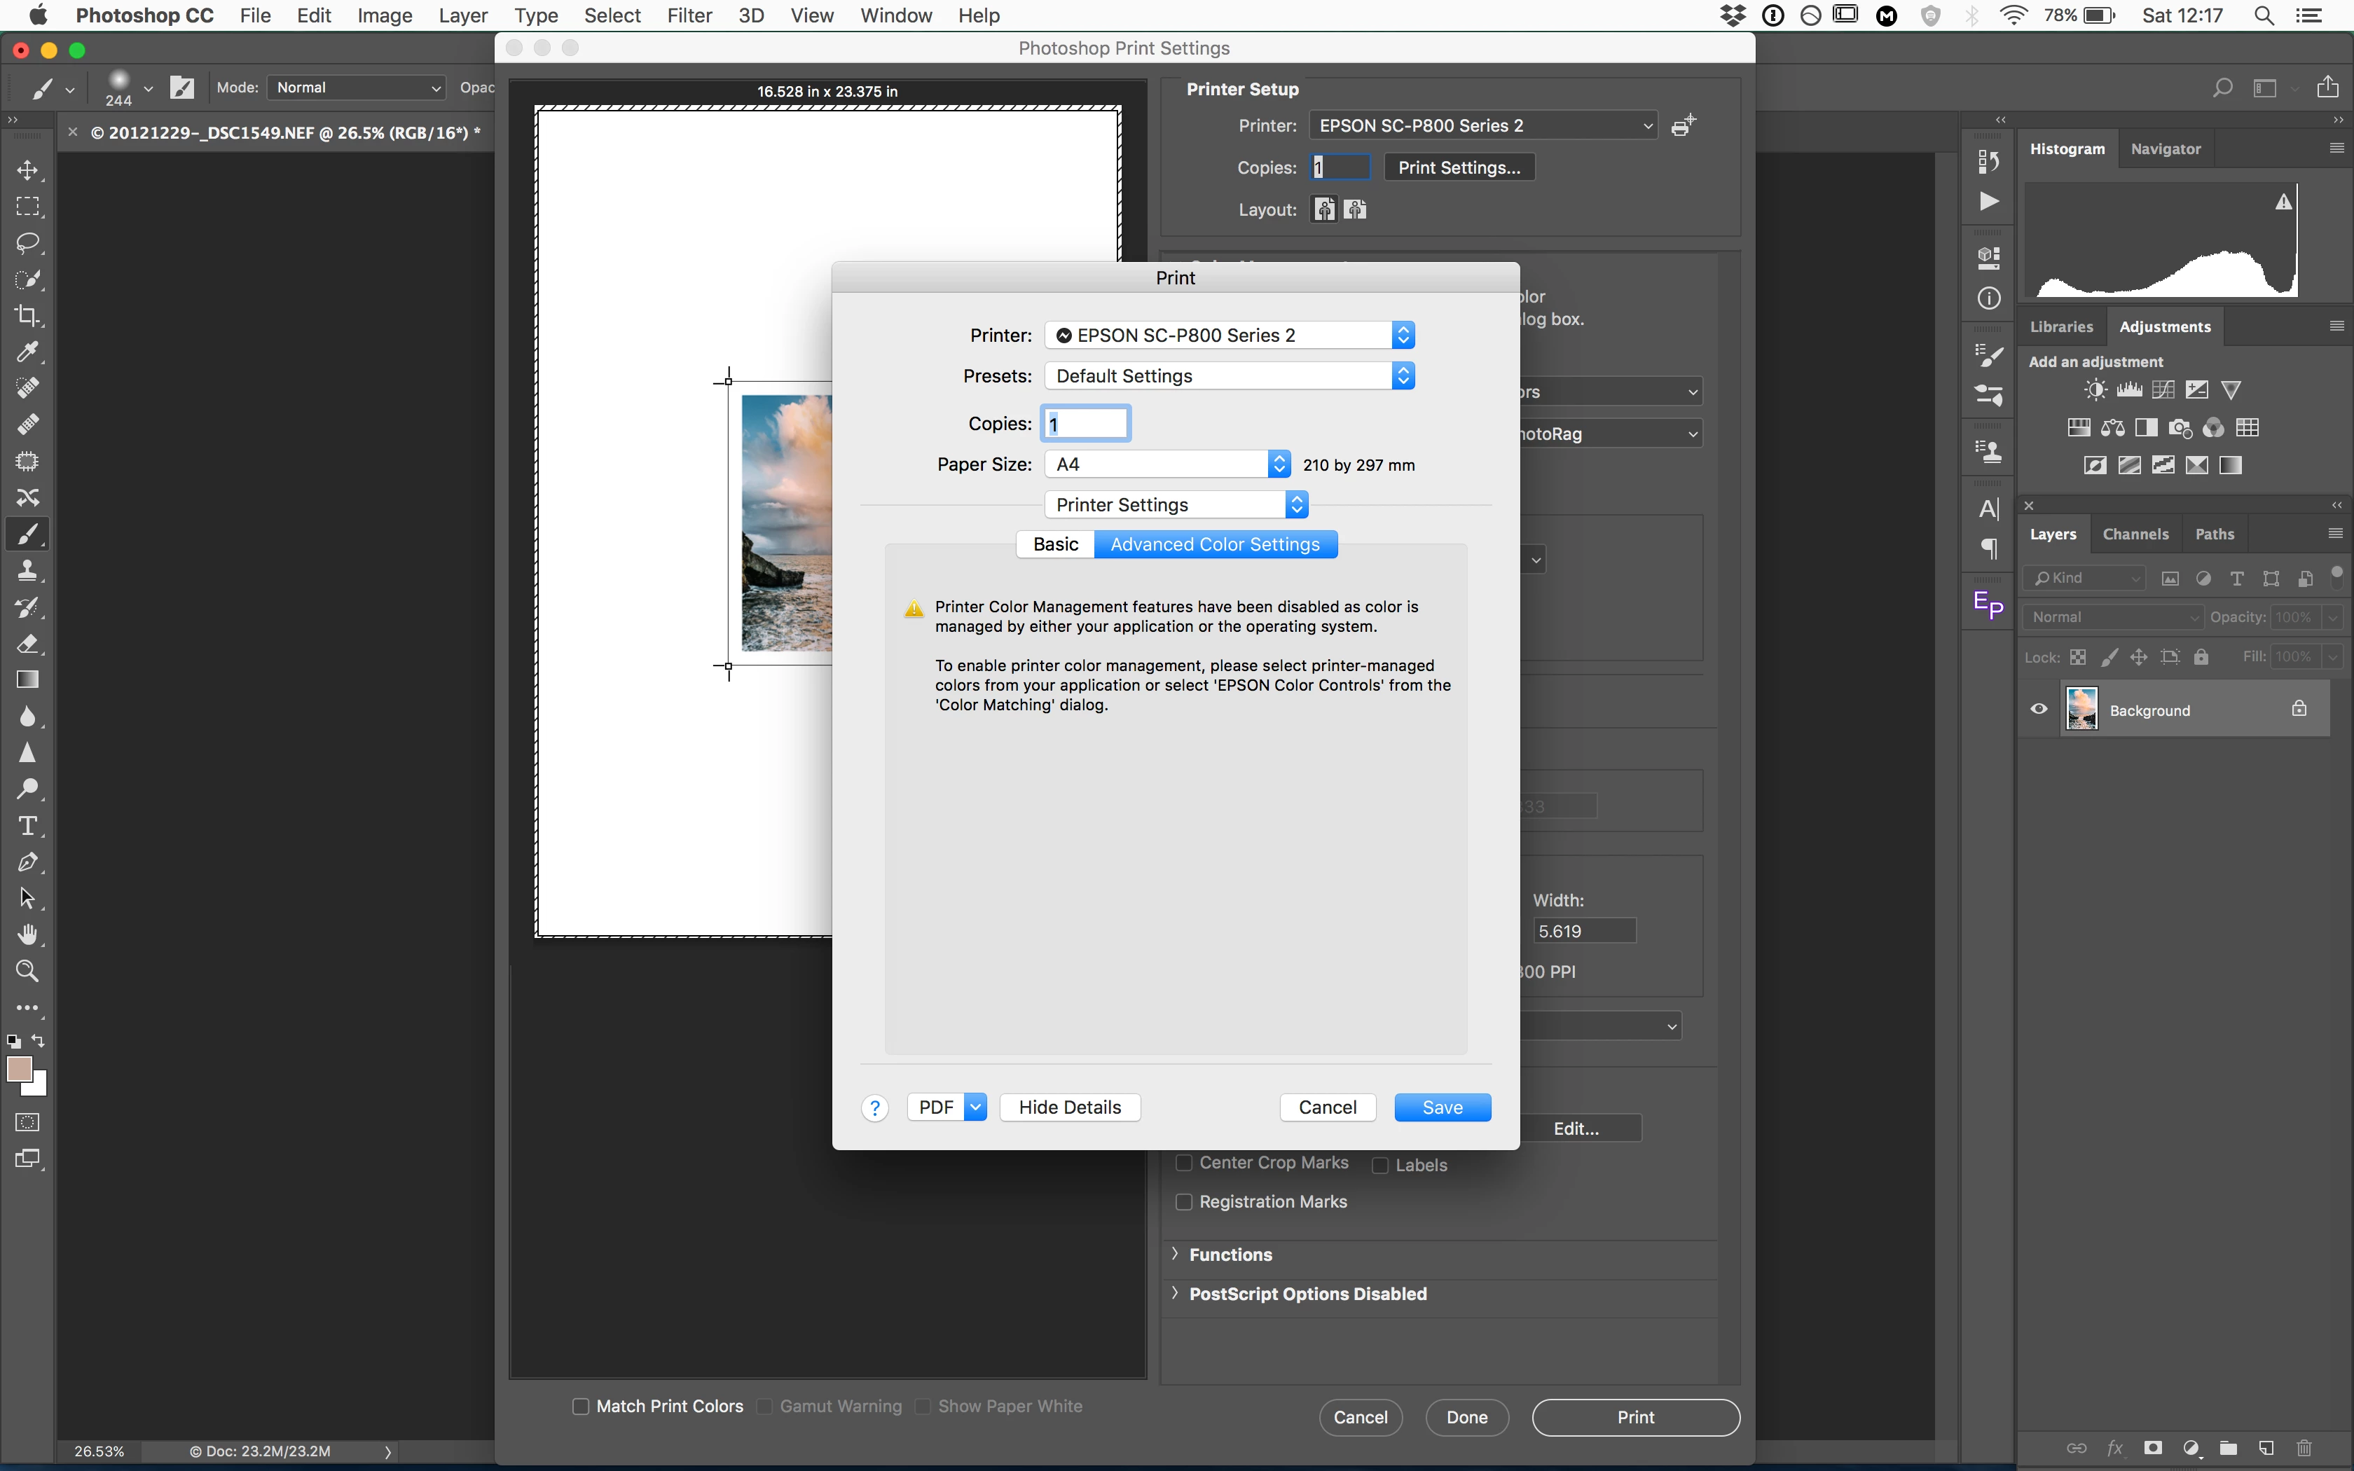Viewport: 2354px width, 1471px height.
Task: Select the Hand tool
Action: click(x=27, y=935)
